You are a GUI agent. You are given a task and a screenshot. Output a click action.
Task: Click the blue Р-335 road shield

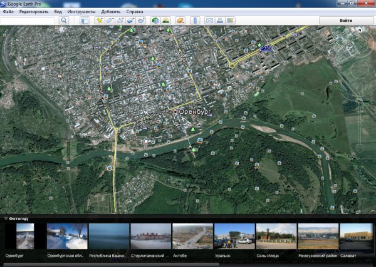tap(266, 48)
